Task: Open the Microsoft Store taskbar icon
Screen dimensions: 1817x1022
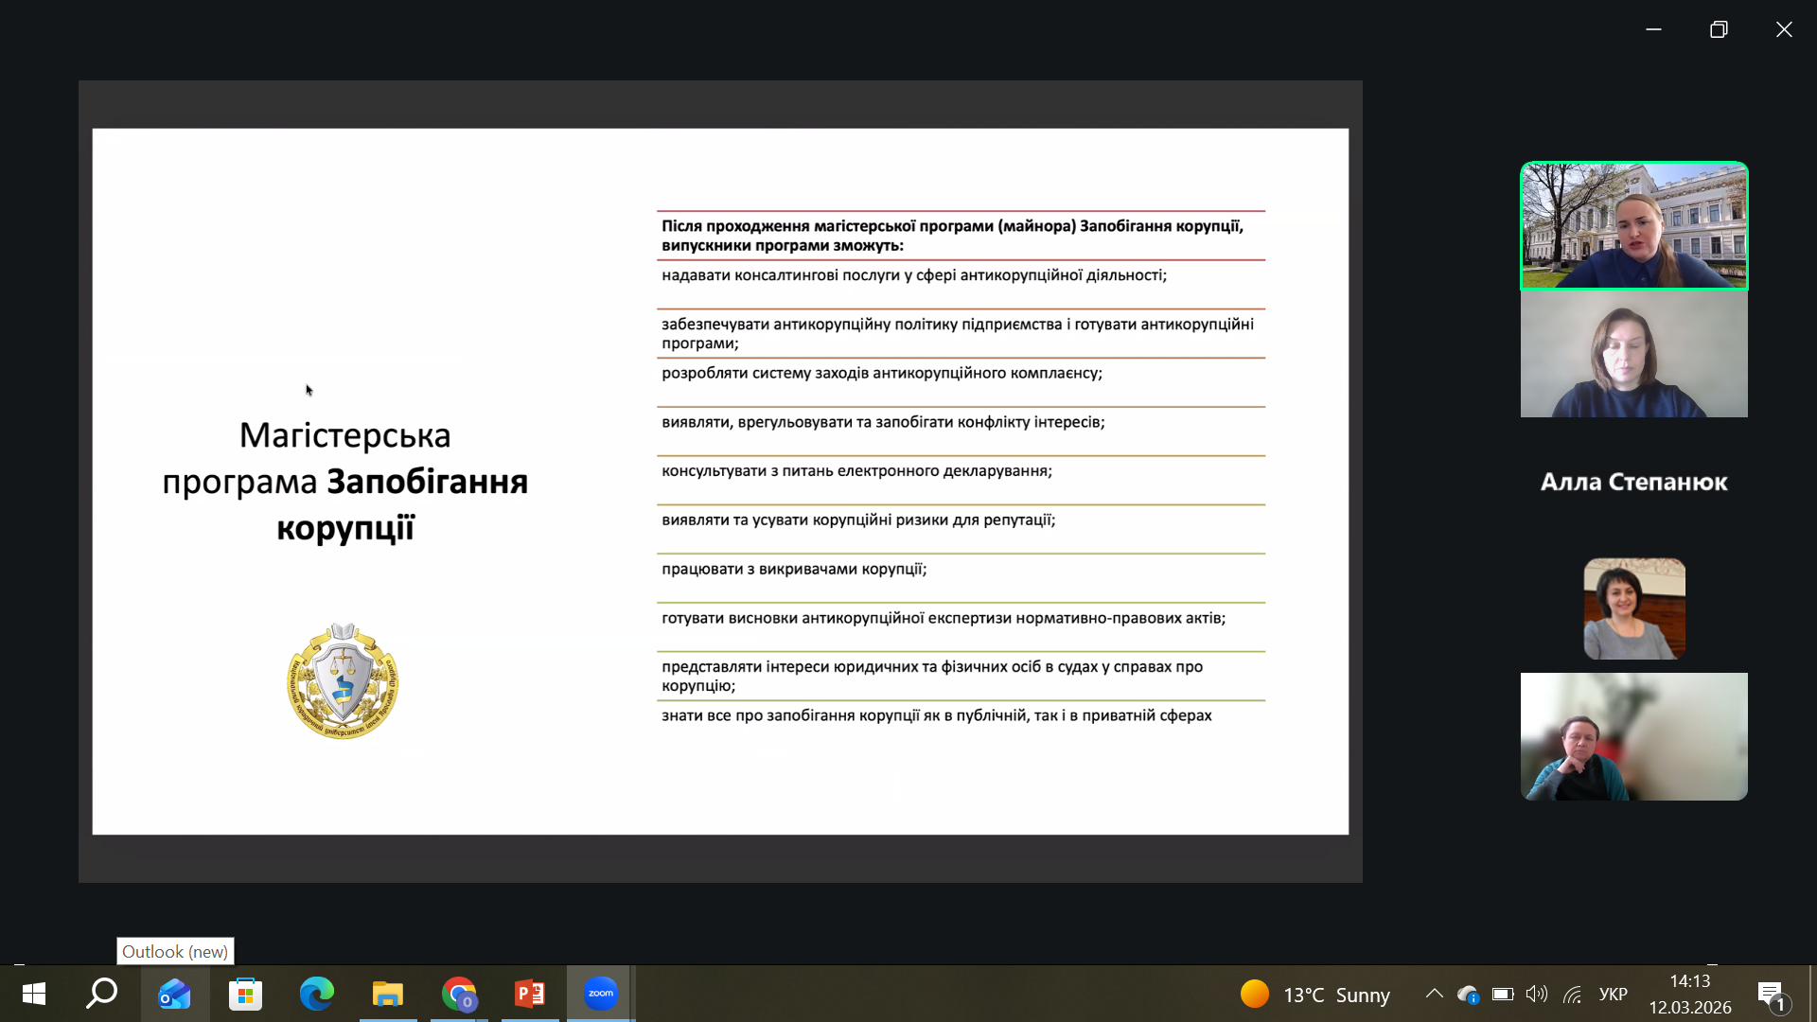Action: click(246, 994)
